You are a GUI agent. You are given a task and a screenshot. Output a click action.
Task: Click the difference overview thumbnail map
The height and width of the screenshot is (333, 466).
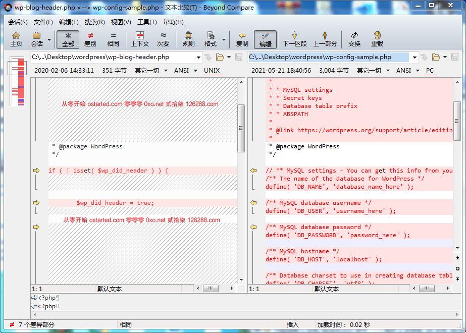pos(18,81)
